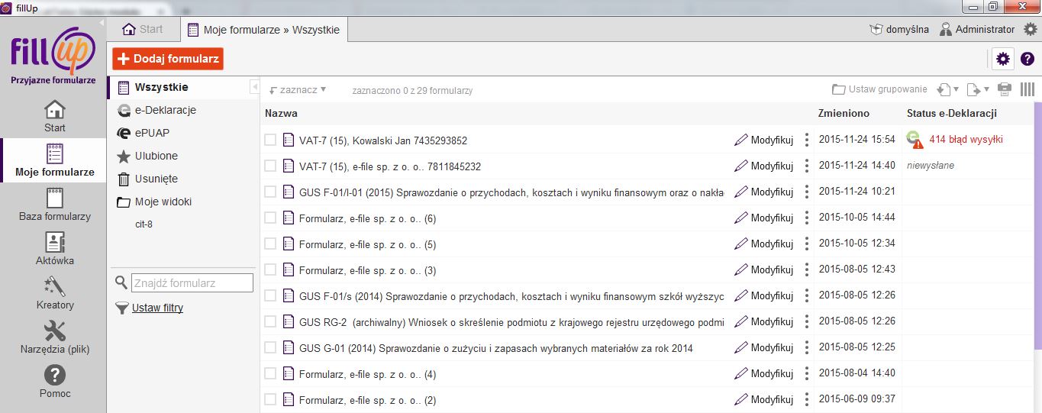Select Moje formularze » Wszystkie tab
The height and width of the screenshot is (413, 1042).
click(x=266, y=30)
